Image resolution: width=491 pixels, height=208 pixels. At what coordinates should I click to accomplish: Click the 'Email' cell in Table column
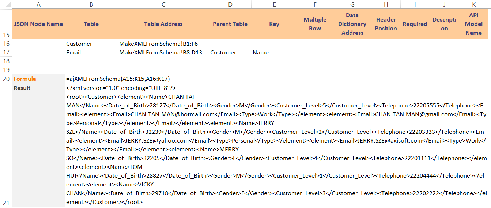coord(73,52)
